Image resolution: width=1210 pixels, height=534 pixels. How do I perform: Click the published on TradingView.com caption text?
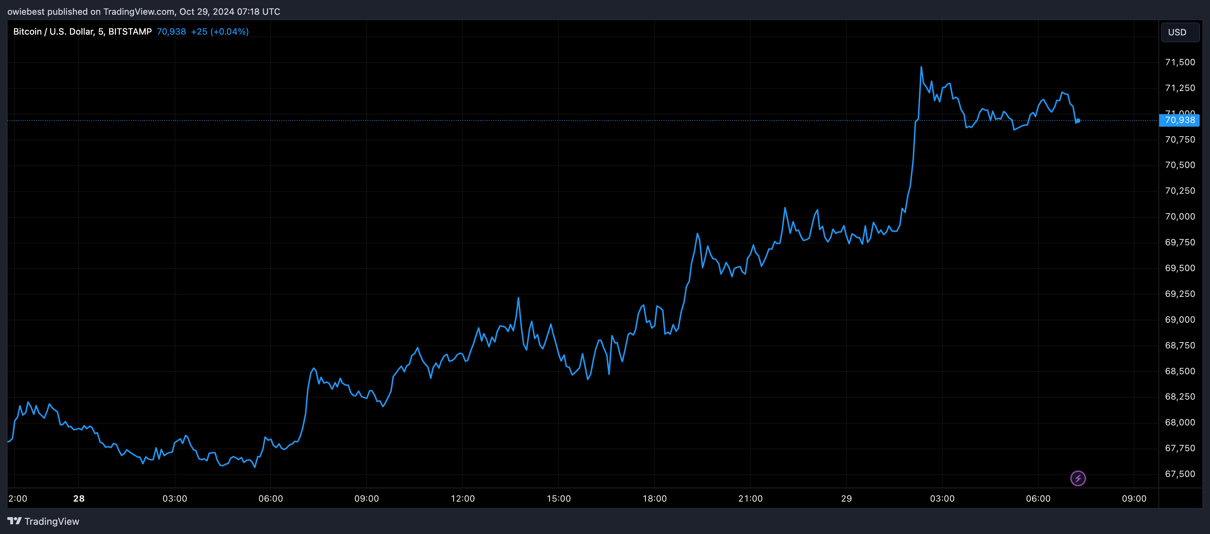pyautogui.click(x=143, y=11)
